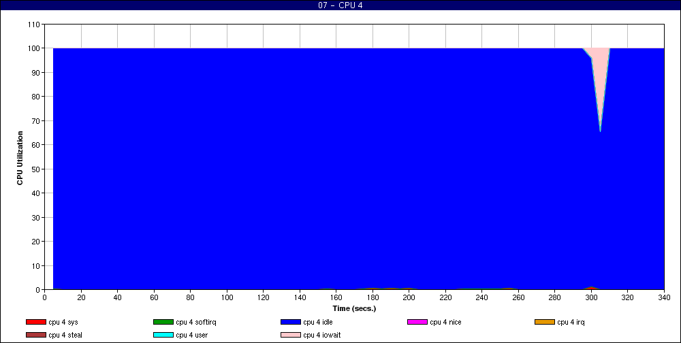Click the pink cpu 4 iowait legend swatch

291,335
